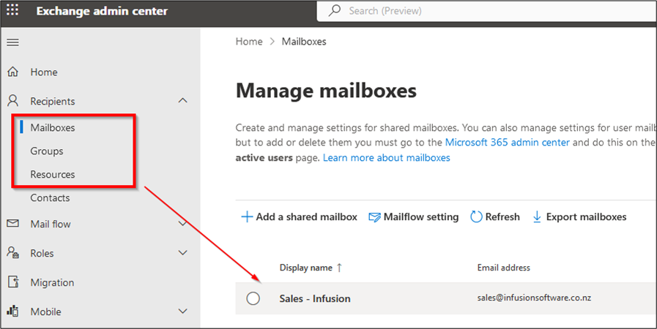Viewport: 657px width, 329px height.
Task: Click Add a shared mailbox
Action: pos(299,216)
